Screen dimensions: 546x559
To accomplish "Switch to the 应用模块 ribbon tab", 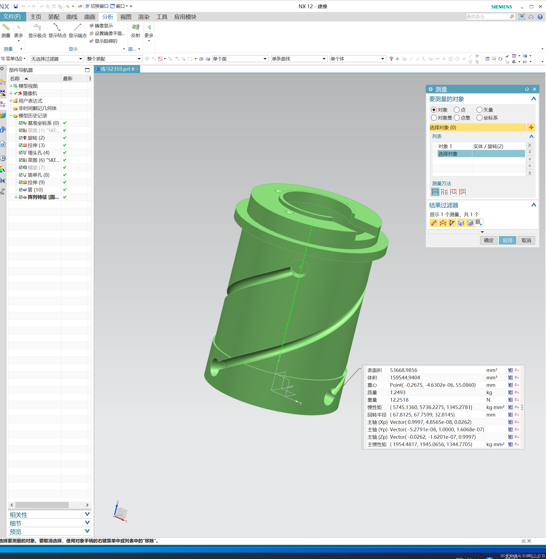I will click(185, 17).
